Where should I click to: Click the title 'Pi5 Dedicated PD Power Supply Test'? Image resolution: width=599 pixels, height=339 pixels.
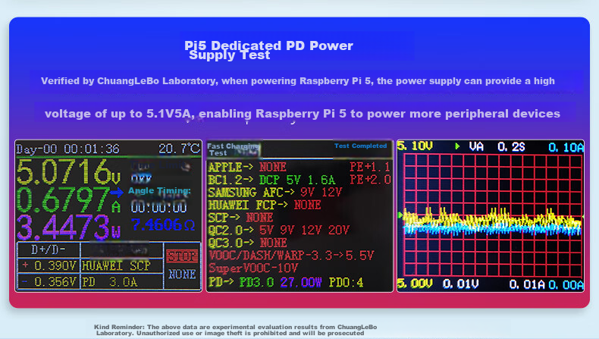click(268, 50)
